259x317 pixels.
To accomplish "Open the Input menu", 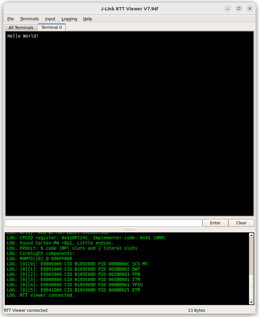I will pos(50,19).
